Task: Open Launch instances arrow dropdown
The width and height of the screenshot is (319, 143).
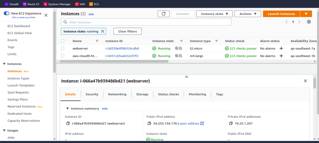Action: point(306,14)
